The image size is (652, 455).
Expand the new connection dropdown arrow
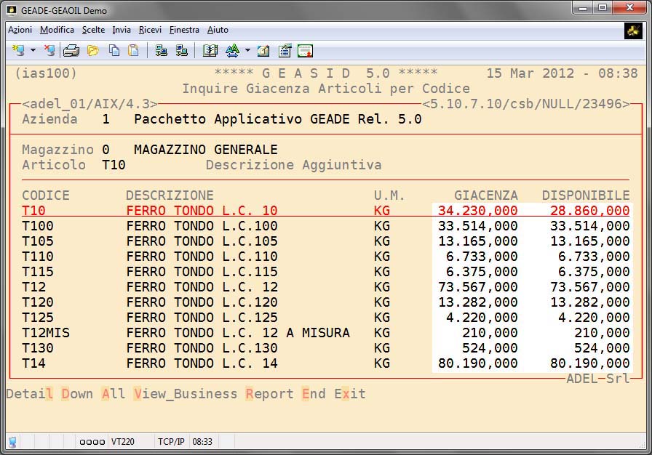click(x=33, y=50)
